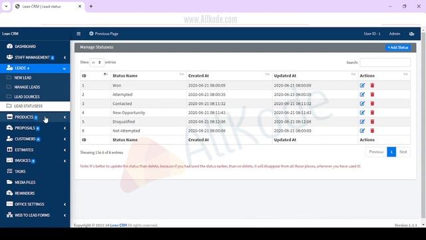Click page 1 pagination button

(391, 152)
